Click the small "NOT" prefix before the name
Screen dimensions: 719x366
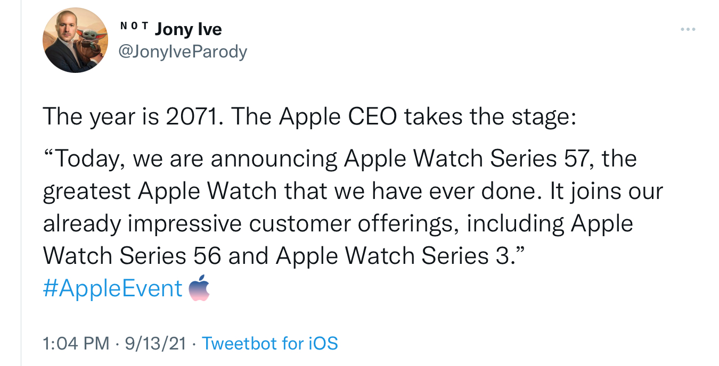[x=134, y=26]
